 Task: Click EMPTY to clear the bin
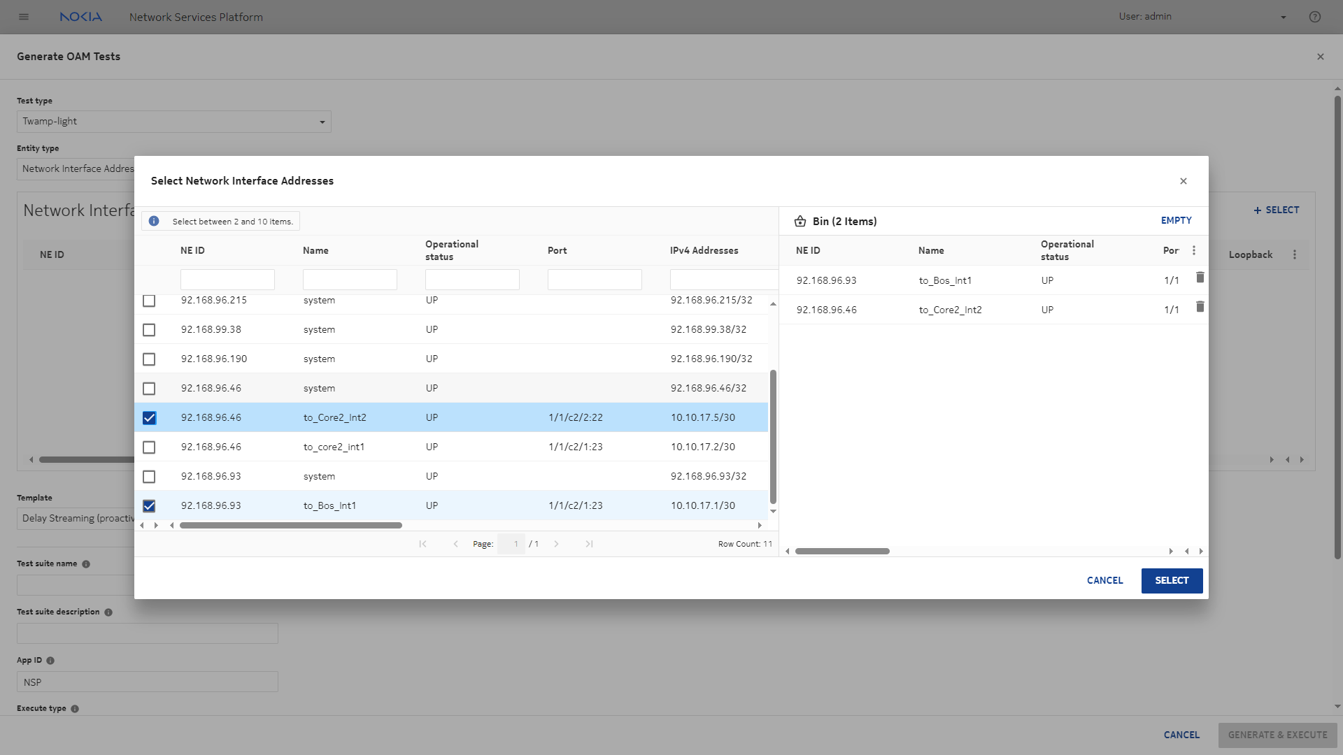1176,220
